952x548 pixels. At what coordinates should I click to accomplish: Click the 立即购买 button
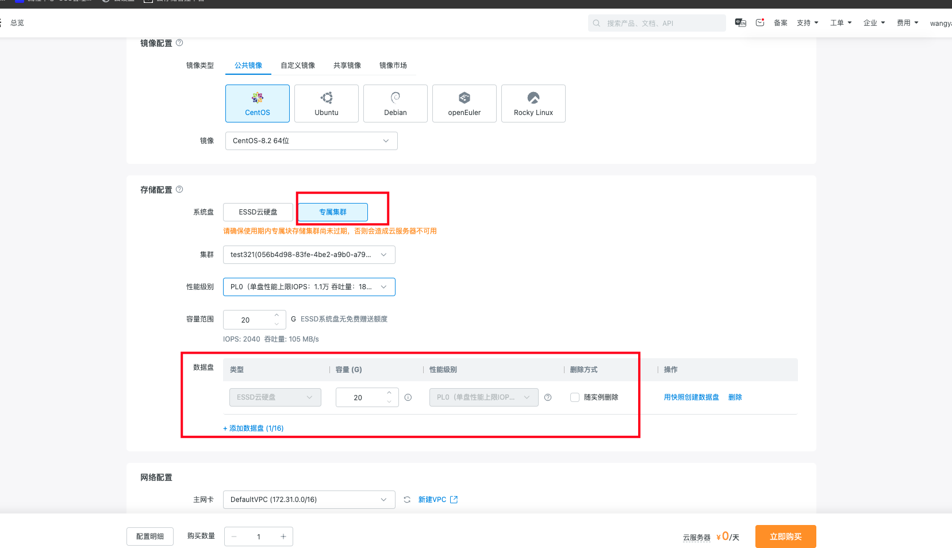(785, 536)
